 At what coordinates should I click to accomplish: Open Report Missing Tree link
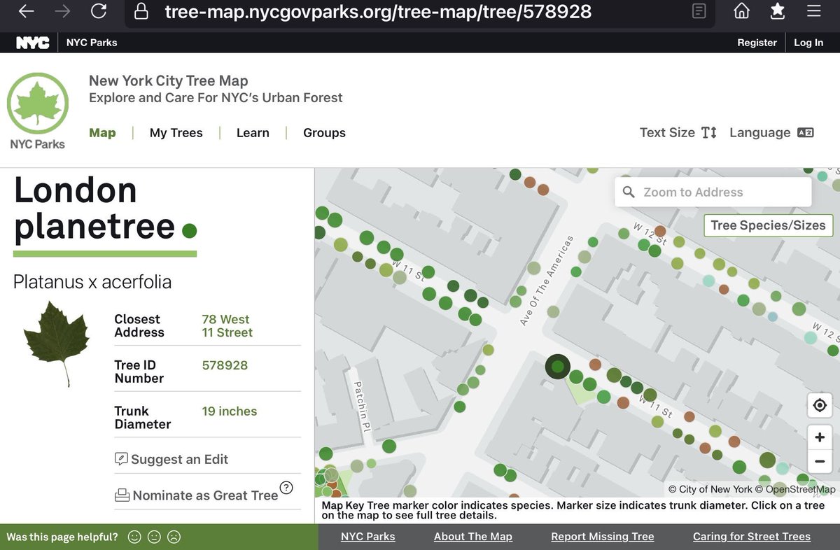603,537
